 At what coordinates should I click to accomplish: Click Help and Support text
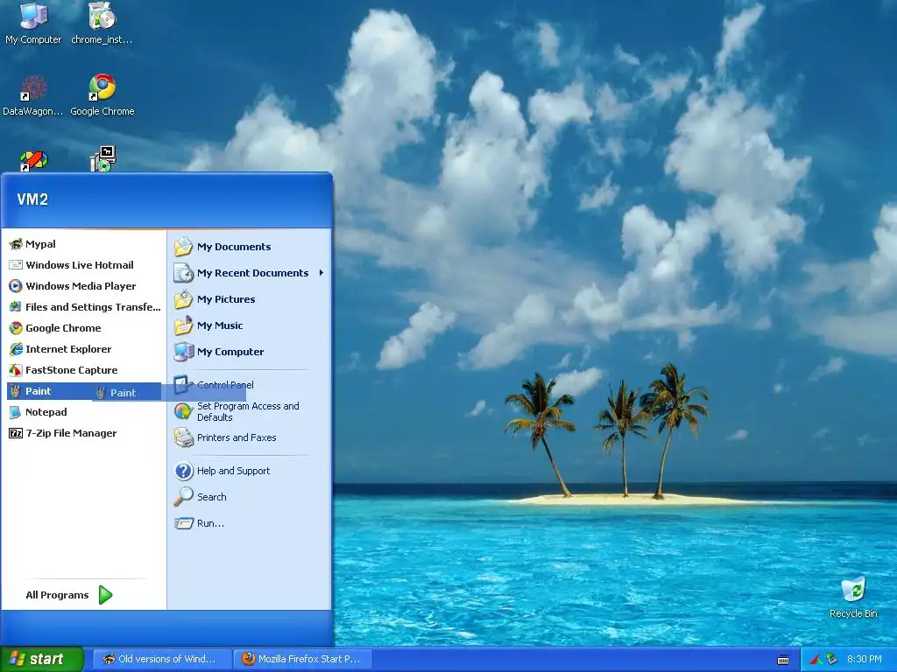pyautogui.click(x=233, y=471)
